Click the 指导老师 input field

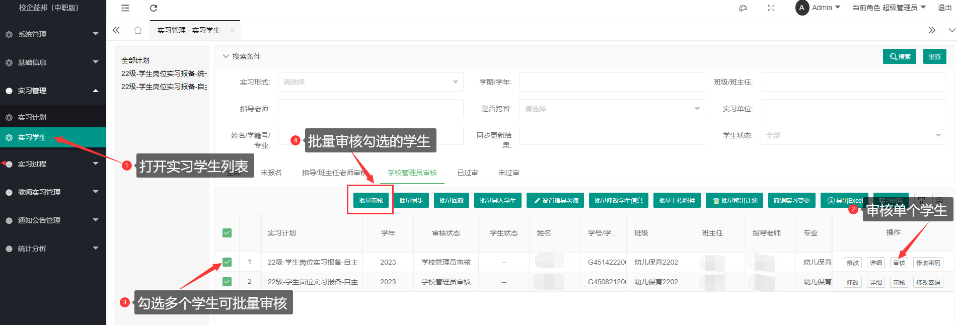coord(370,109)
